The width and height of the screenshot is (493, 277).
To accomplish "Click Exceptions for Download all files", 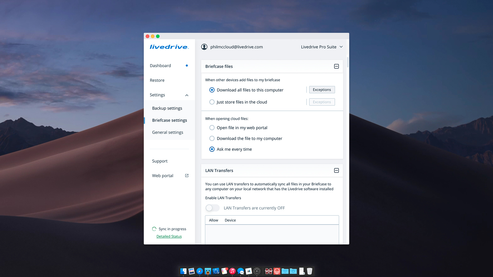I will [x=322, y=90].
